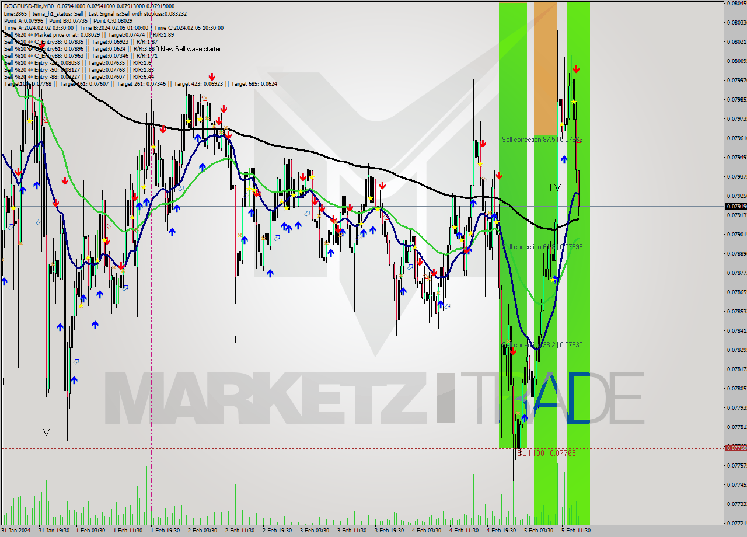The image size is (747, 537).
Task: Select 'Time A:2024.02.02 03:30:00' text
Action: [x=39, y=27]
